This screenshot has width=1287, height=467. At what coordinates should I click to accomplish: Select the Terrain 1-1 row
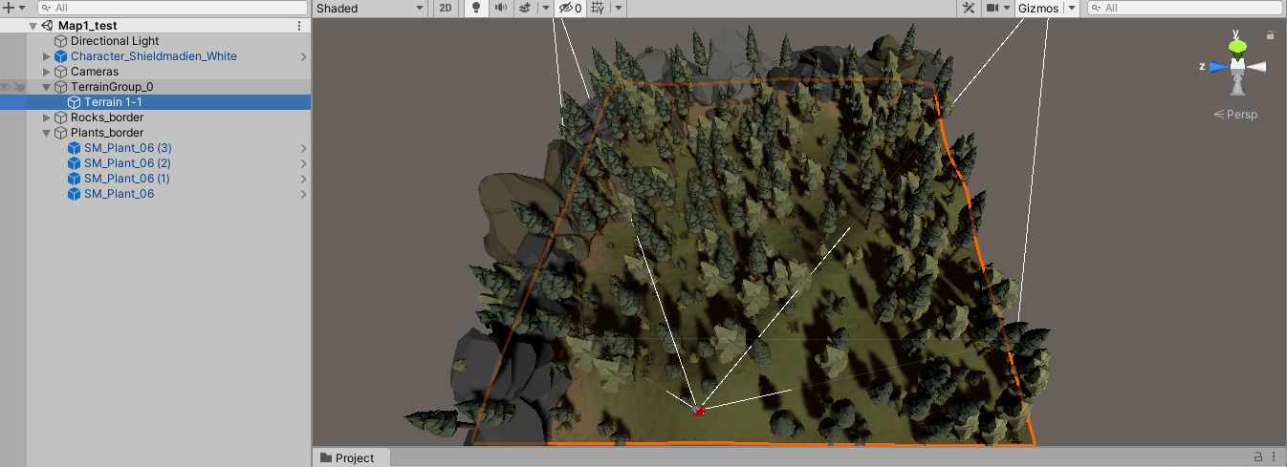tap(155, 102)
